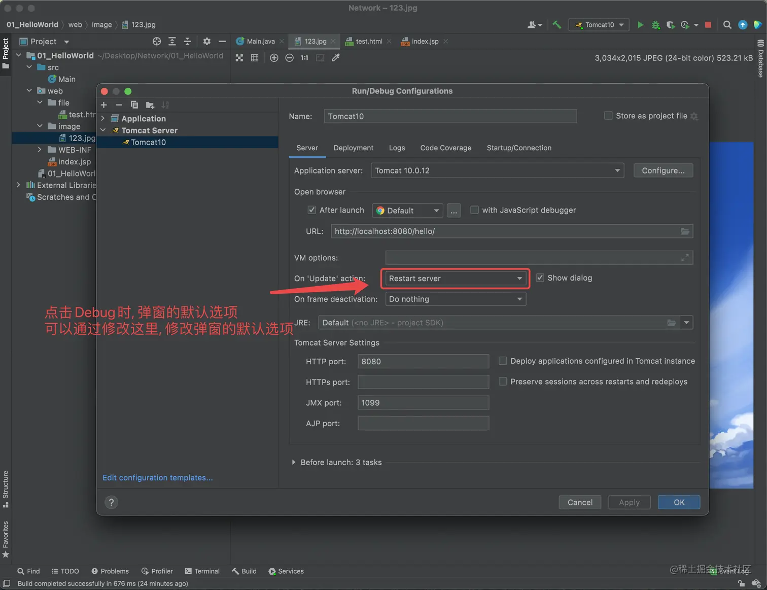Pick color with the eyedropper icon
The image size is (767, 590).
(x=335, y=58)
